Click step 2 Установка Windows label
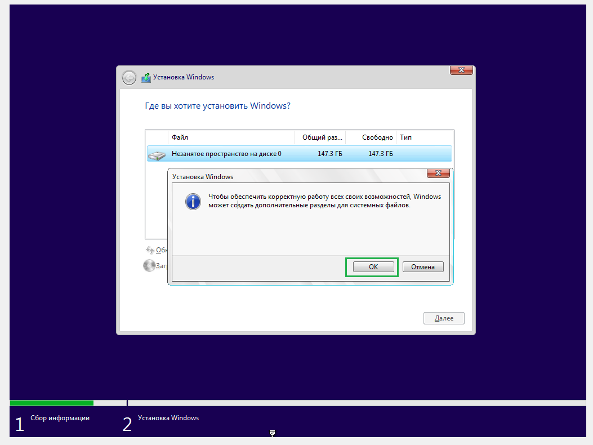Viewport: 593px width, 445px height. pos(168,418)
